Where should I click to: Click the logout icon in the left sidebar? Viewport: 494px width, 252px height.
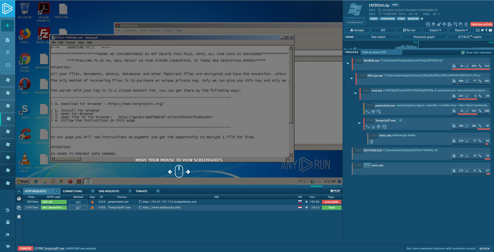7,234
